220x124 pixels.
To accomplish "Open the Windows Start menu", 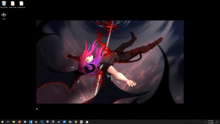I will tap(2, 122).
